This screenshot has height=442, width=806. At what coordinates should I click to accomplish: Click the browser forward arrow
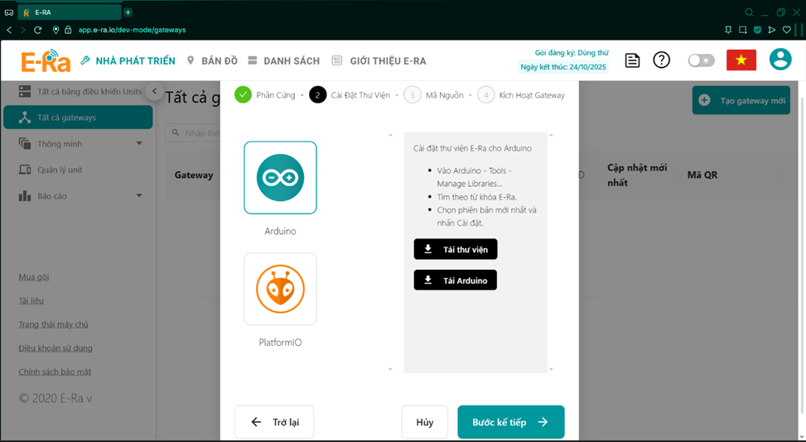(x=22, y=30)
